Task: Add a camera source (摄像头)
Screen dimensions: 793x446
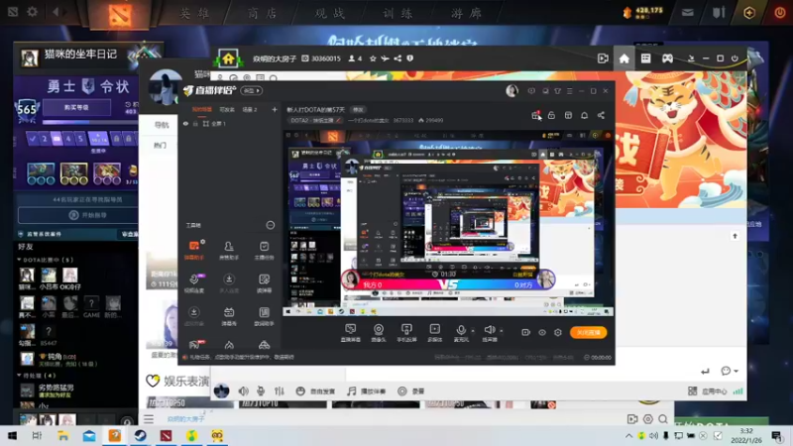Action: (379, 333)
